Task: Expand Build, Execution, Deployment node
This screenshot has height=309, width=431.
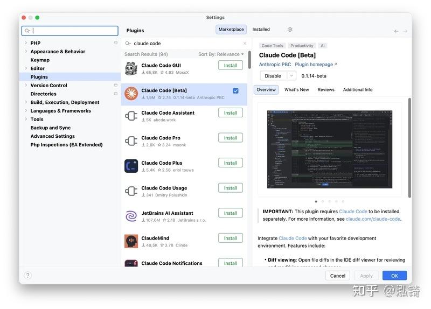Action: pyautogui.click(x=26, y=102)
